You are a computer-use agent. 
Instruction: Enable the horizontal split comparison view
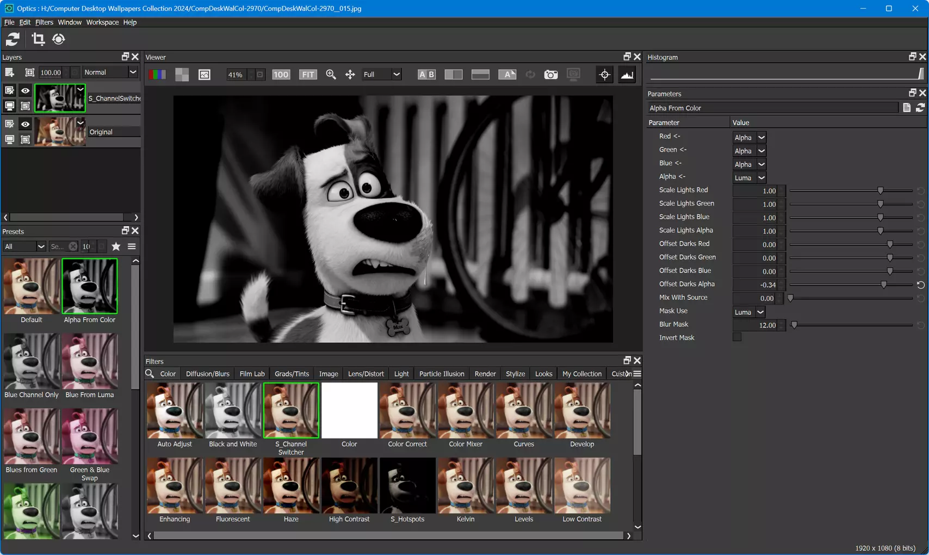coord(480,75)
